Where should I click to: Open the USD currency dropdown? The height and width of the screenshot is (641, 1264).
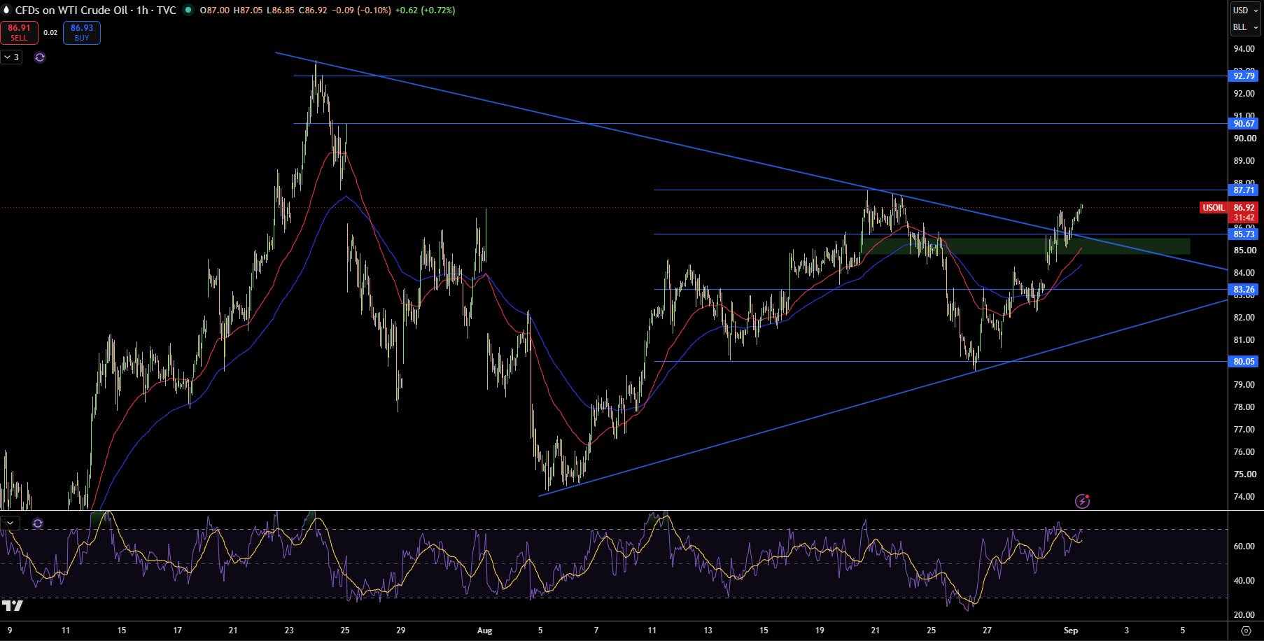1246,10
